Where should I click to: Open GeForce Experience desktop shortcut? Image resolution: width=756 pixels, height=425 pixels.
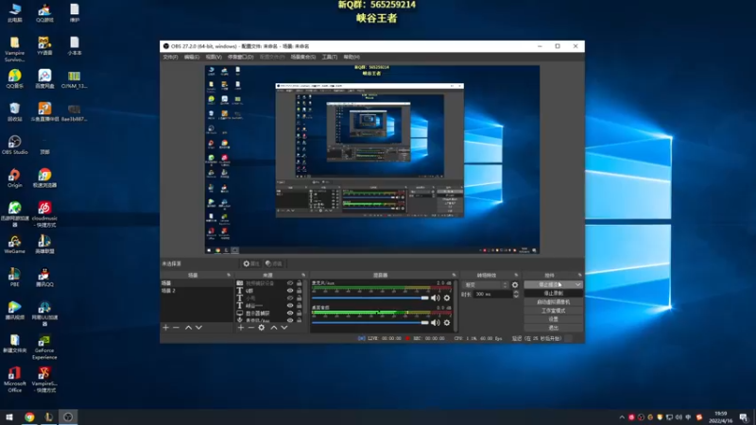(x=44, y=347)
